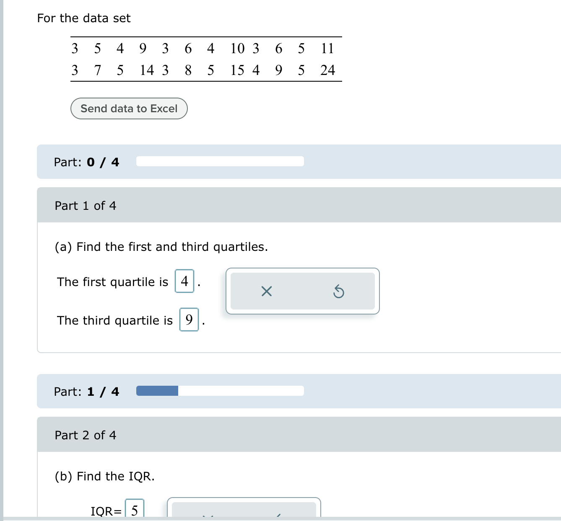Select the third quartile answer box showing 9
Screen dimensions: 561x521
tap(189, 320)
